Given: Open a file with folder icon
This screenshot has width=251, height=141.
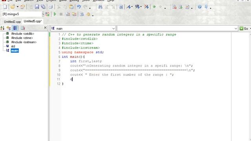Looking at the screenshot, I should point(13,7).
